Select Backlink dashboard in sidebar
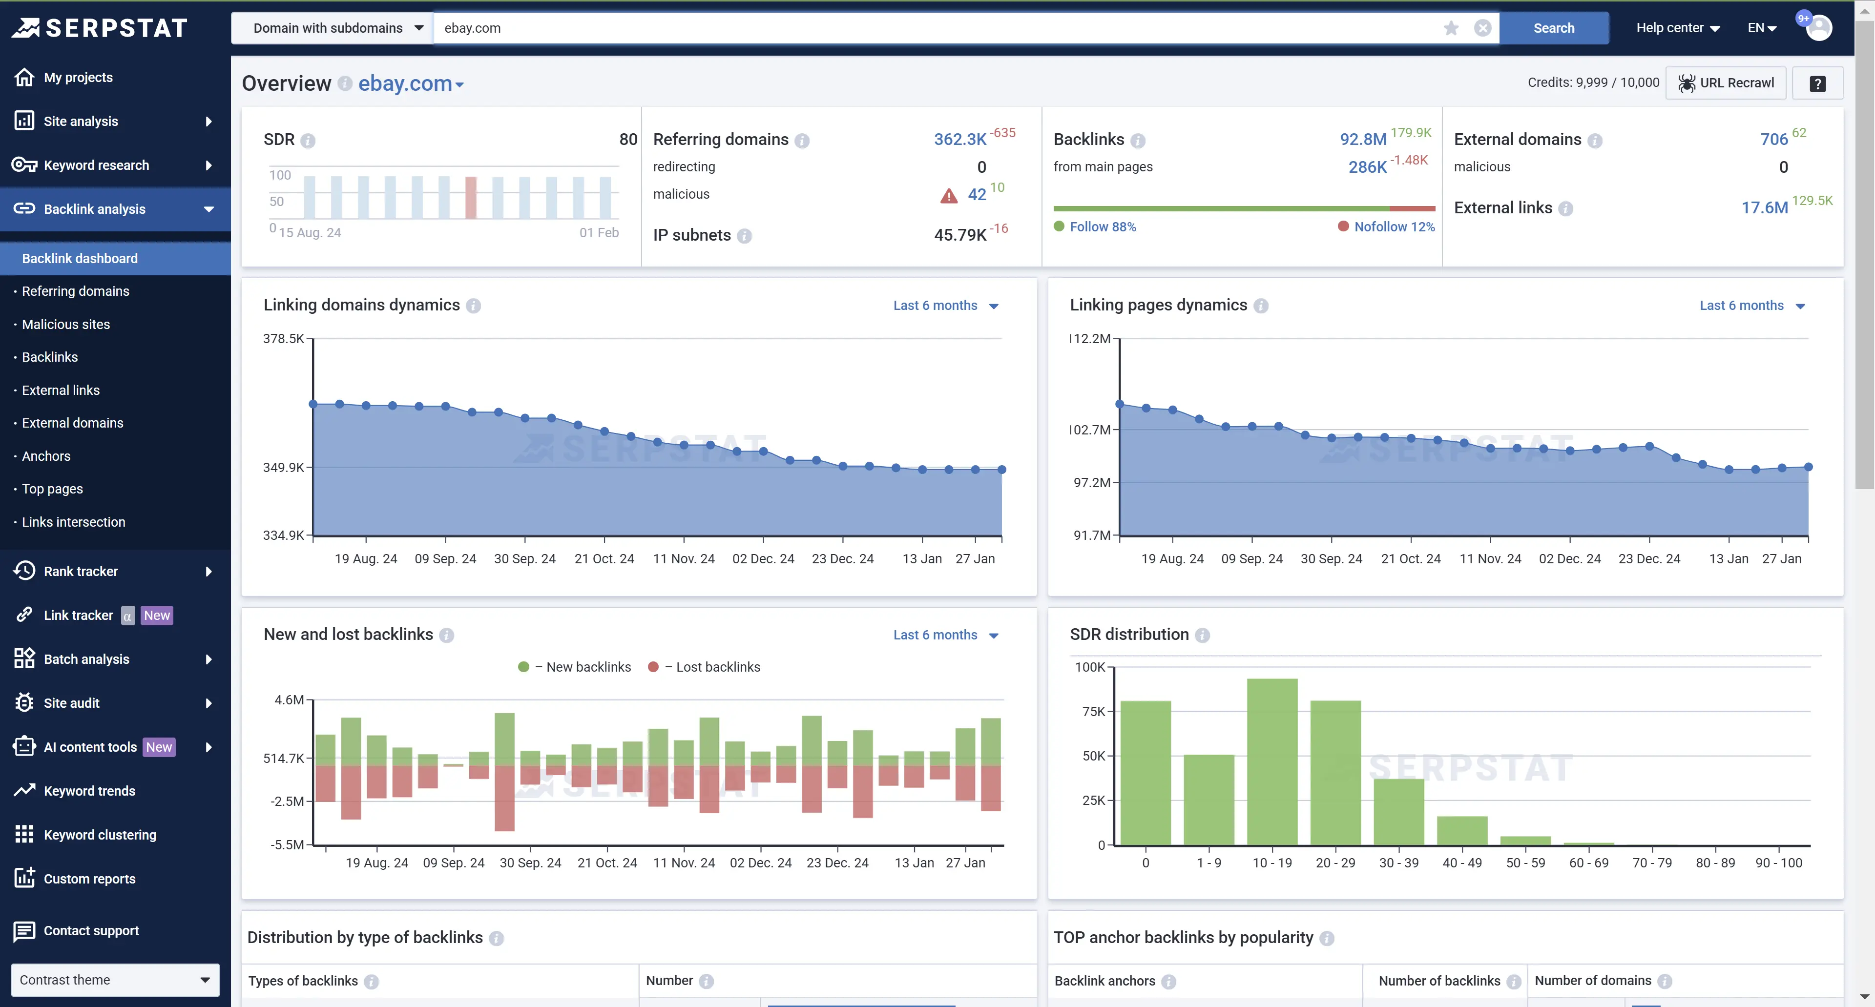1875x1007 pixels. point(115,258)
